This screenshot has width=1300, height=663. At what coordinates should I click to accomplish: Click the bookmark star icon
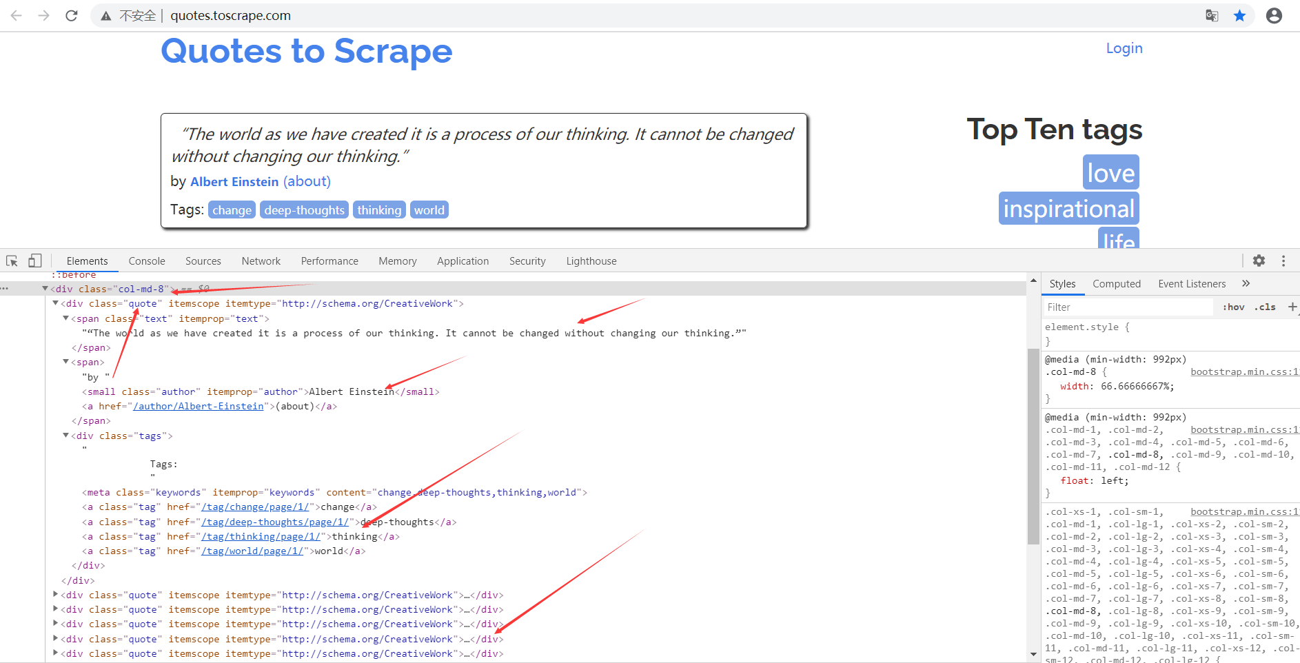click(x=1239, y=16)
